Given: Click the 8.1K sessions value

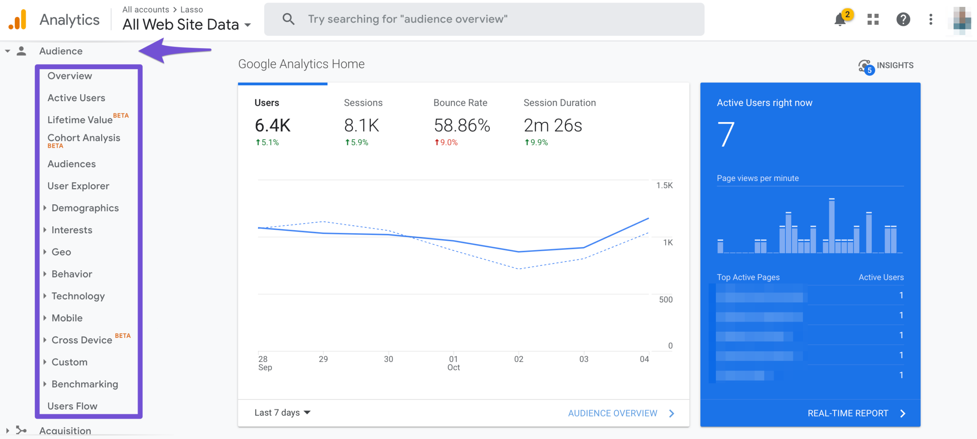Looking at the screenshot, I should 361,126.
